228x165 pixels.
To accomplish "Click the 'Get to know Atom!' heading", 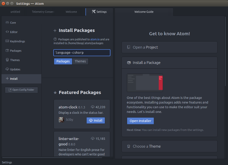I will (x=170, y=34).
